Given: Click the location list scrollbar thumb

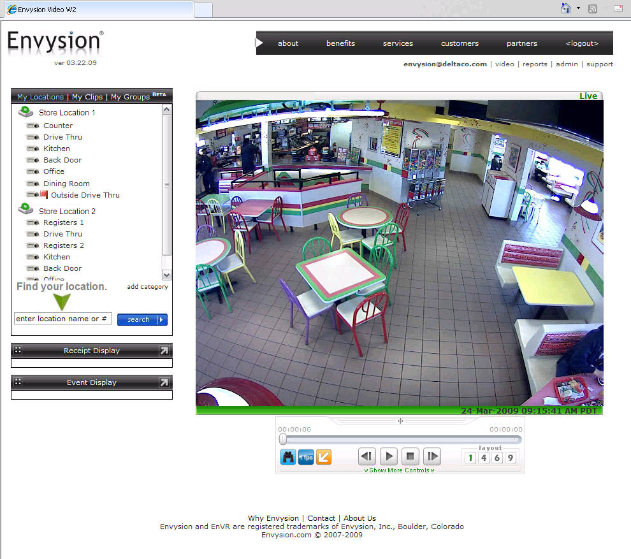Looking at the screenshot, I should (x=166, y=185).
